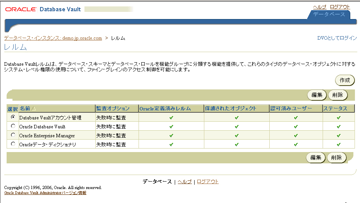Click the レルム page heading
This screenshot has height=203, width=360.
[16, 47]
